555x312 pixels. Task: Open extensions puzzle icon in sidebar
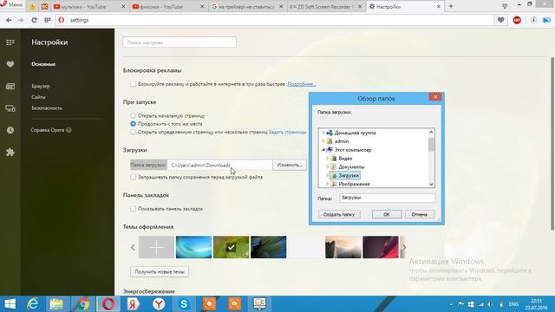[x=10, y=153]
